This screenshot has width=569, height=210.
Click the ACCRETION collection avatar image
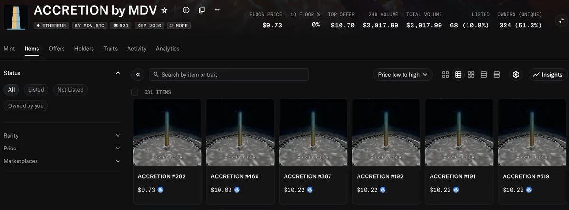[16, 17]
